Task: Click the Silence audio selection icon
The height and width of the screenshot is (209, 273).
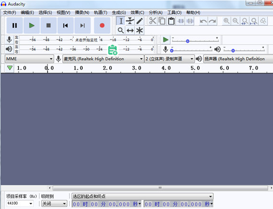Action: (x=190, y=21)
